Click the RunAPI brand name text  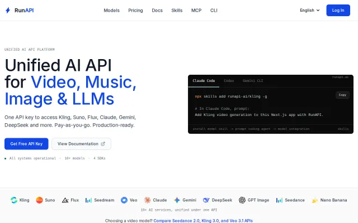click(x=24, y=10)
